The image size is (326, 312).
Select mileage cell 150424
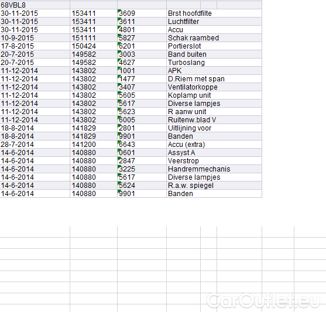(94, 46)
